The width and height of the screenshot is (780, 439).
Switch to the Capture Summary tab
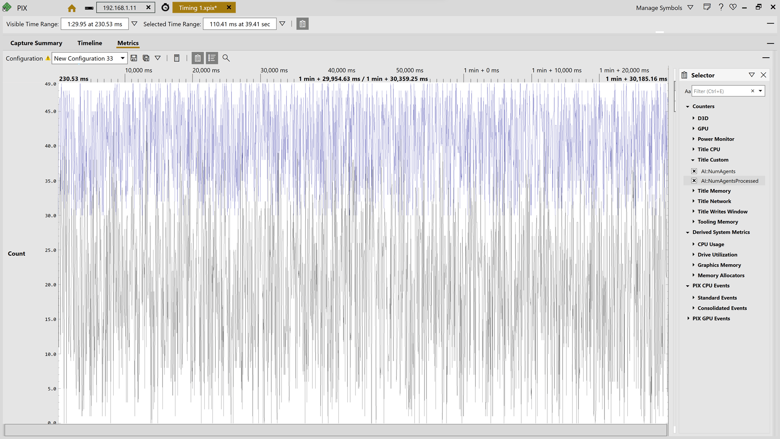(x=36, y=43)
